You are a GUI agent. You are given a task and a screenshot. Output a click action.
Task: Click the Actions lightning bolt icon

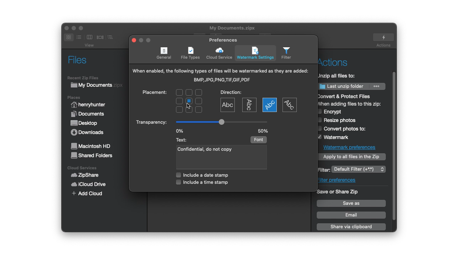(383, 37)
